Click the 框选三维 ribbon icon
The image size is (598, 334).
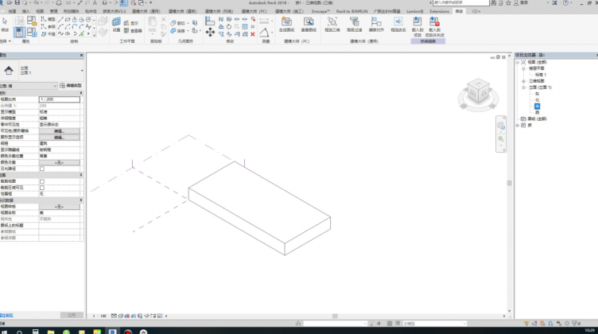(332, 21)
